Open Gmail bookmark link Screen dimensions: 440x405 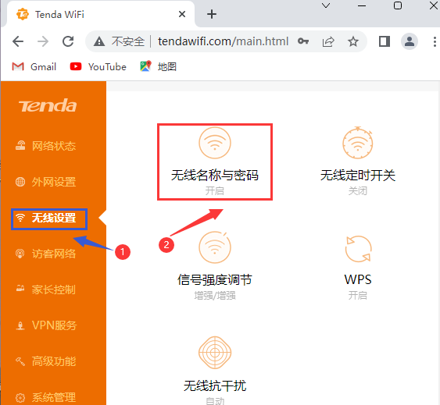(34, 66)
